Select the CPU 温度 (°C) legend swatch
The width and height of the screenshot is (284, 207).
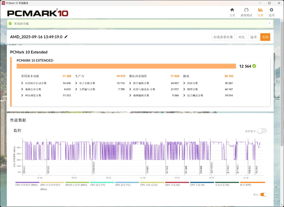(x=102, y=182)
